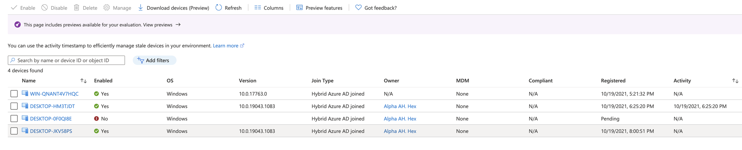Click registered time 10/19/2021, 5:21:32 PM
Image resolution: width=742 pixels, height=150 pixels.
tap(628, 94)
